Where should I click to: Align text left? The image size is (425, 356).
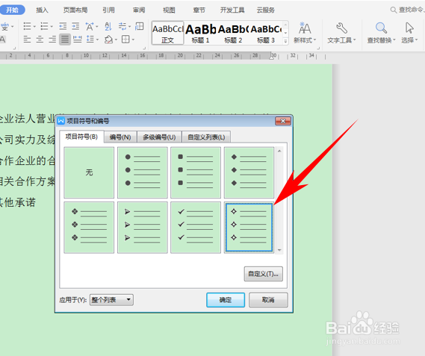point(27,40)
